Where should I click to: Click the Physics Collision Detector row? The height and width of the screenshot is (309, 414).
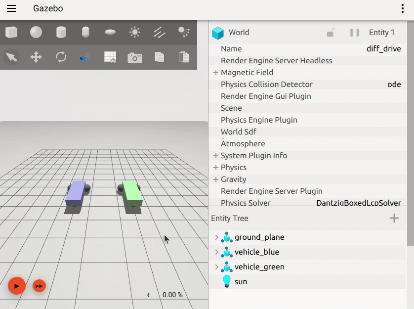(x=308, y=85)
